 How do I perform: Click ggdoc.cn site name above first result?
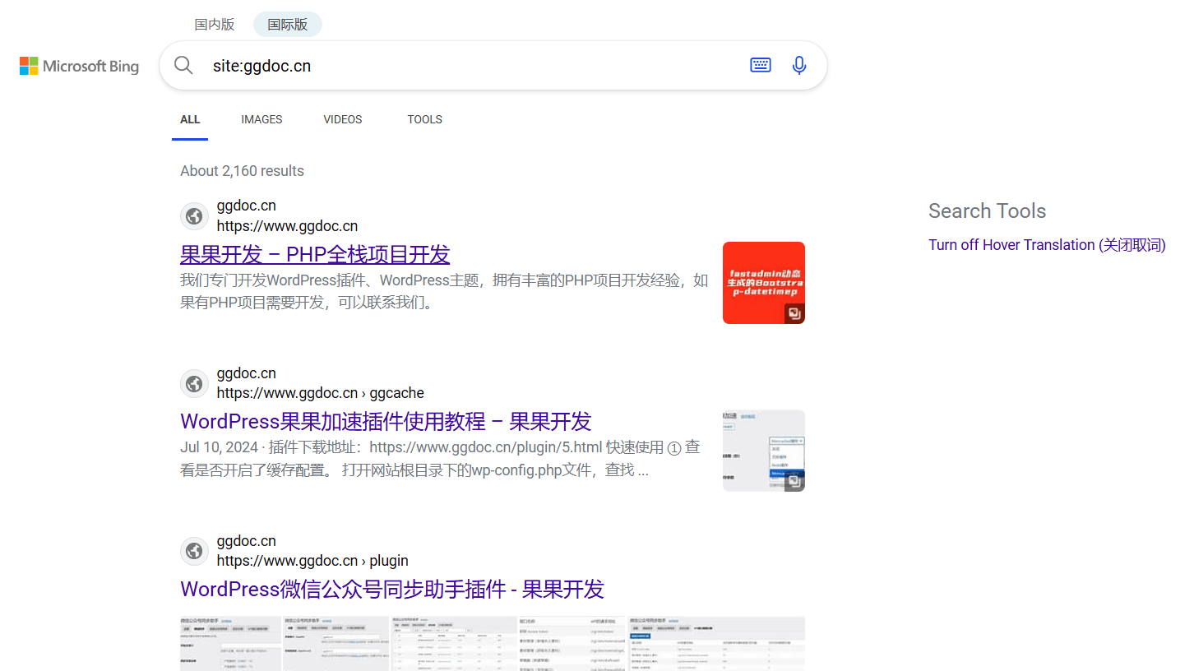[246, 206]
